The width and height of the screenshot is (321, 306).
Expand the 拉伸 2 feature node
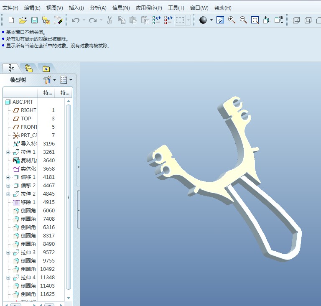(x=8, y=194)
